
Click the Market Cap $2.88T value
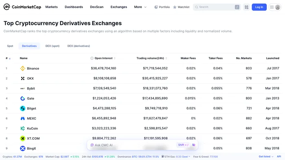pos(65,157)
